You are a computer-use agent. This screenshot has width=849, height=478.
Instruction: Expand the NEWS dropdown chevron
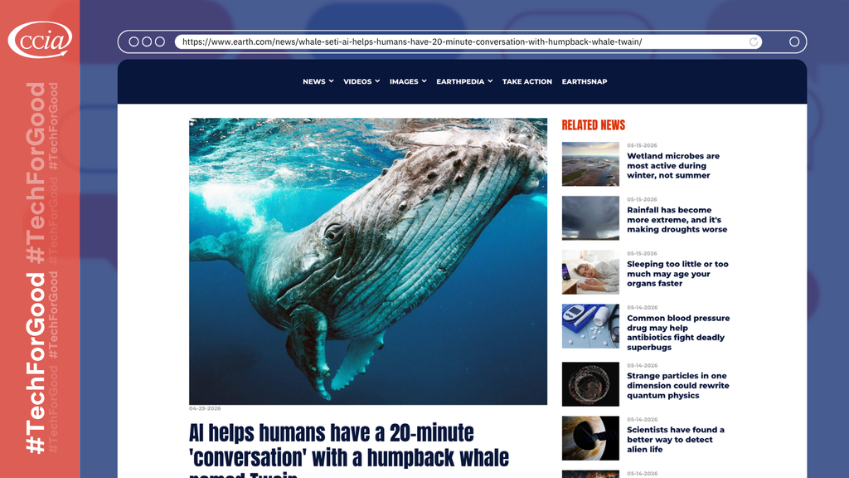(332, 80)
